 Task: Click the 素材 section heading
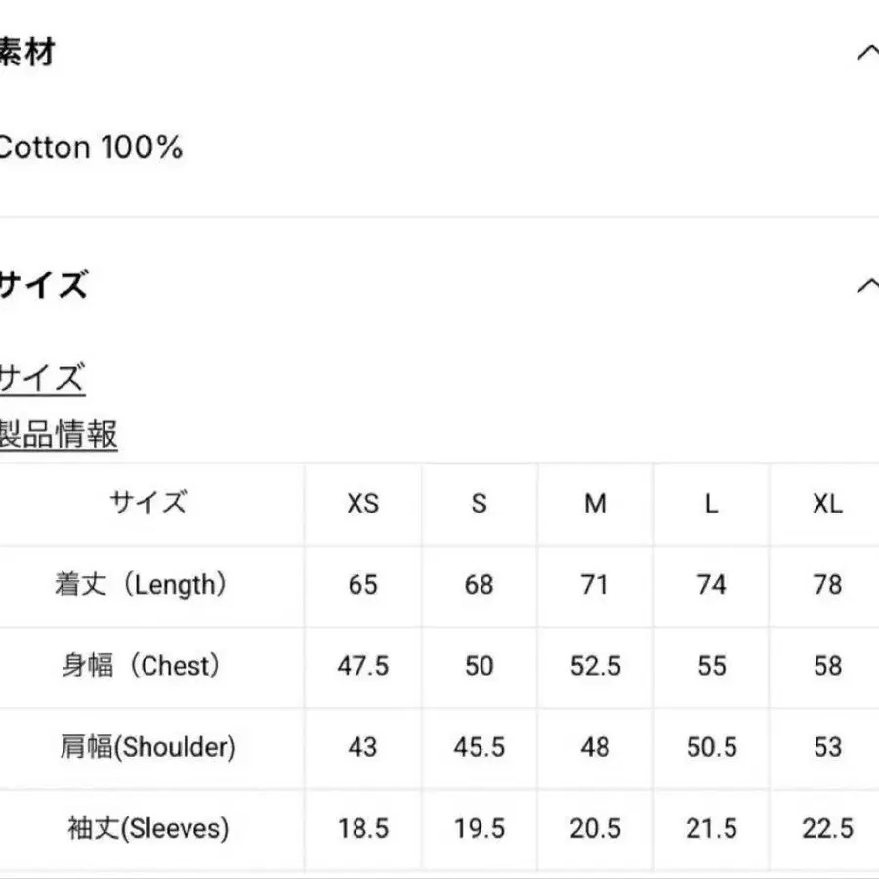(27, 53)
